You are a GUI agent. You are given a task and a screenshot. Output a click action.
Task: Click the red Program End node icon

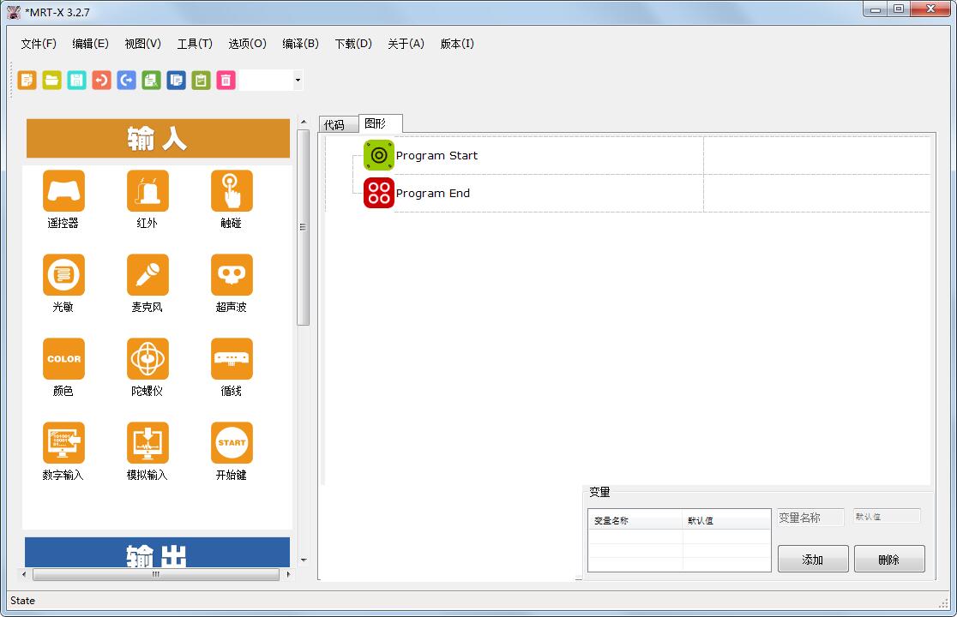[x=379, y=193]
